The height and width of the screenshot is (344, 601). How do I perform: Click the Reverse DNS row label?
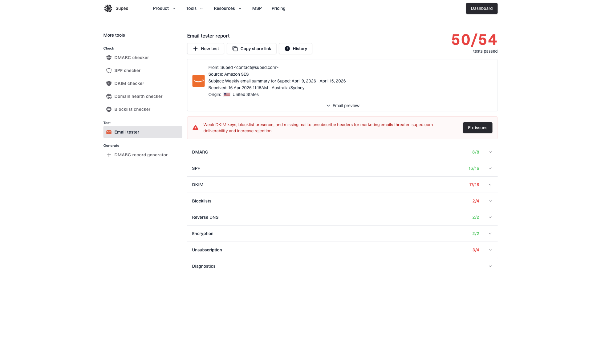pyautogui.click(x=205, y=217)
